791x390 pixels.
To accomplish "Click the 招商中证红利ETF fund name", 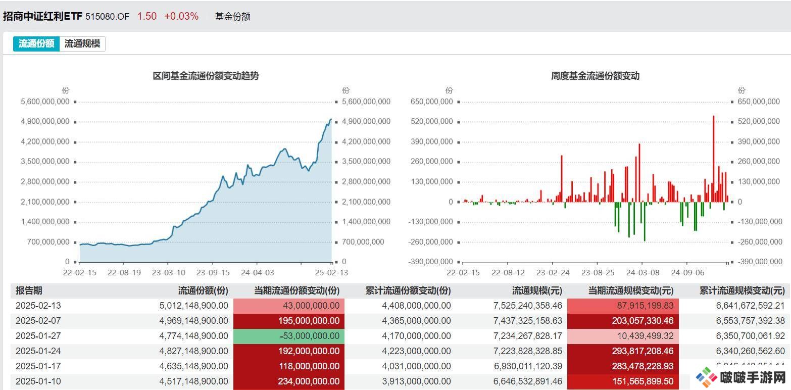I will coord(42,16).
